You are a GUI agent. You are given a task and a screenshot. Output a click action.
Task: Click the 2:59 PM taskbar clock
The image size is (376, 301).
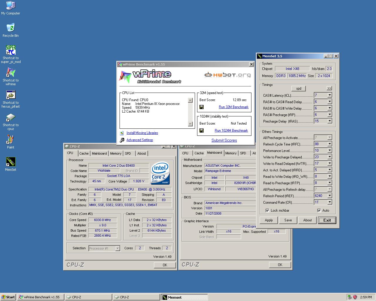pyautogui.click(x=366, y=297)
